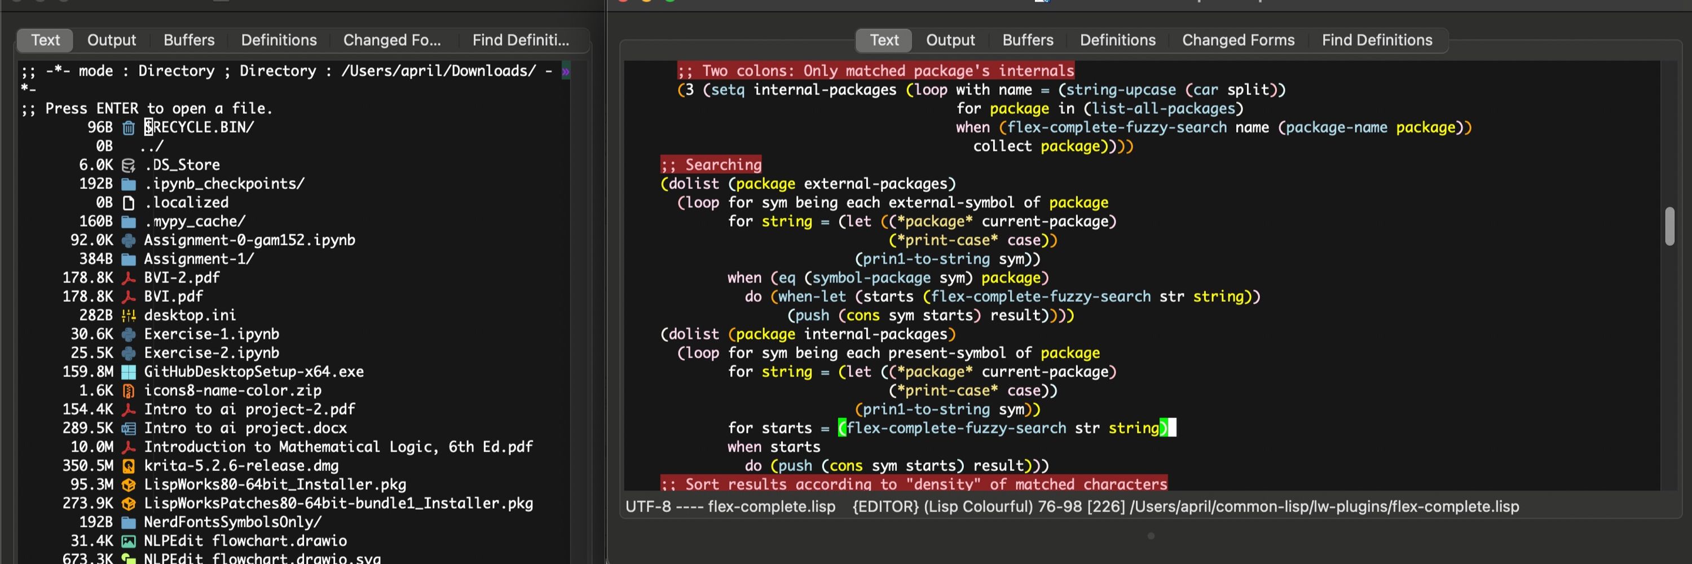This screenshot has width=1692, height=564.
Task: Click the trash icon beside $RECYCLE.BIN/
Action: tap(129, 127)
